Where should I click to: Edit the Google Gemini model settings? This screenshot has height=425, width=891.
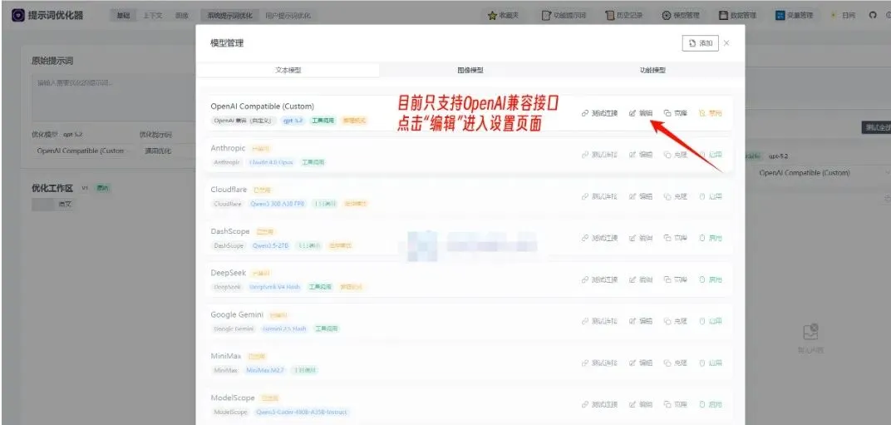[641, 321]
